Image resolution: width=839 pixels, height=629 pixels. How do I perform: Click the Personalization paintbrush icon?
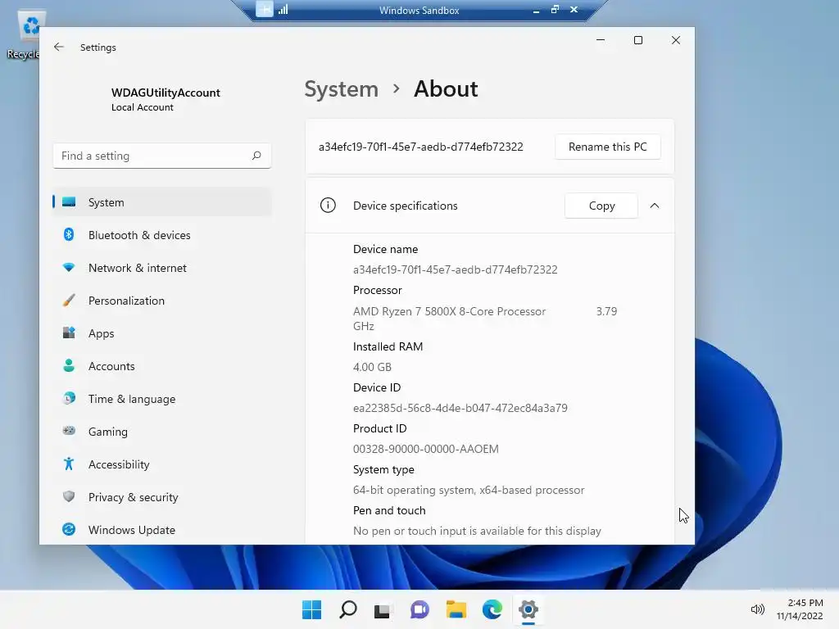tap(69, 300)
